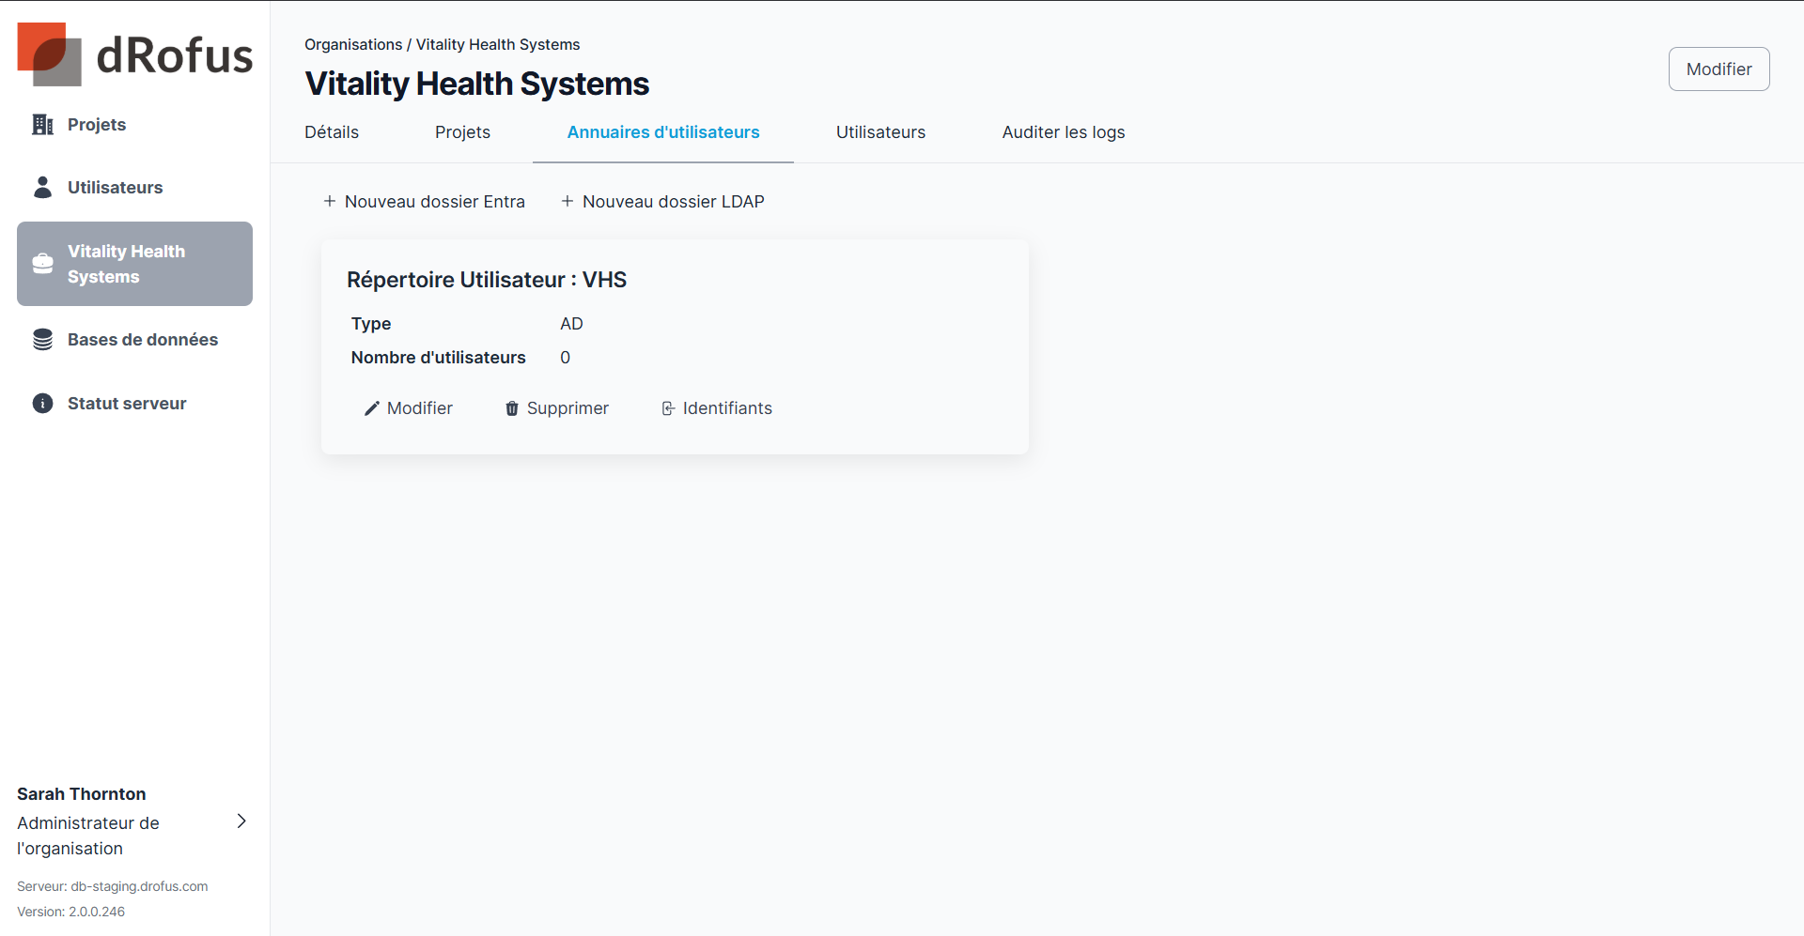This screenshot has height=936, width=1804.
Task: Add a Nouveau dossier LDAP
Action: [662, 202]
